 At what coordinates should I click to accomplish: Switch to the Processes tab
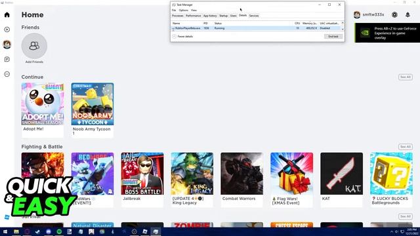click(x=178, y=16)
